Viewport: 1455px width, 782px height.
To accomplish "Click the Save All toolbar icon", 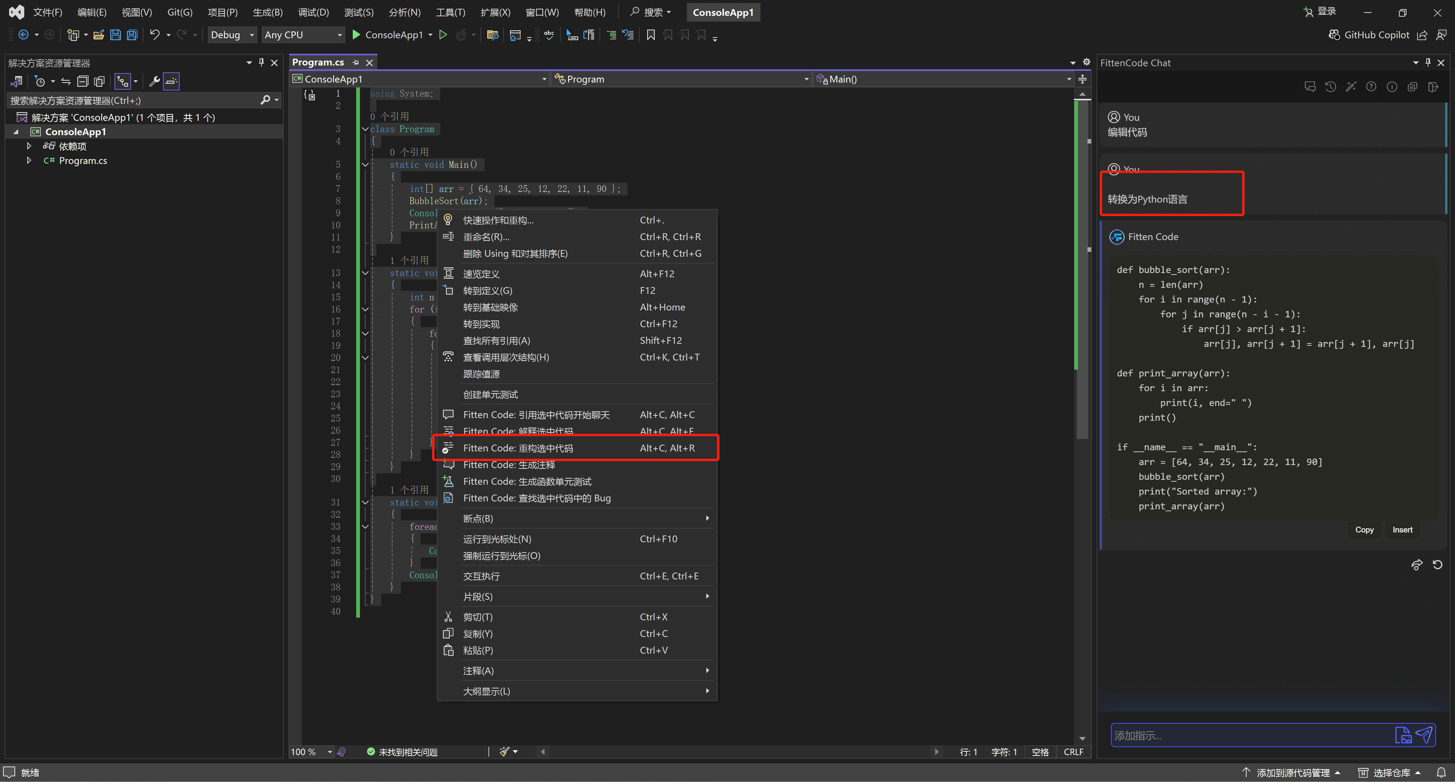I will point(132,35).
